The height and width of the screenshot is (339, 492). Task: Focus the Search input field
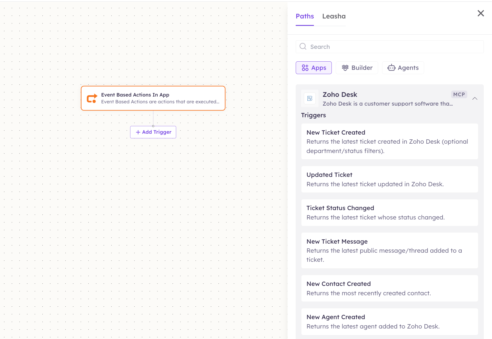(x=389, y=47)
